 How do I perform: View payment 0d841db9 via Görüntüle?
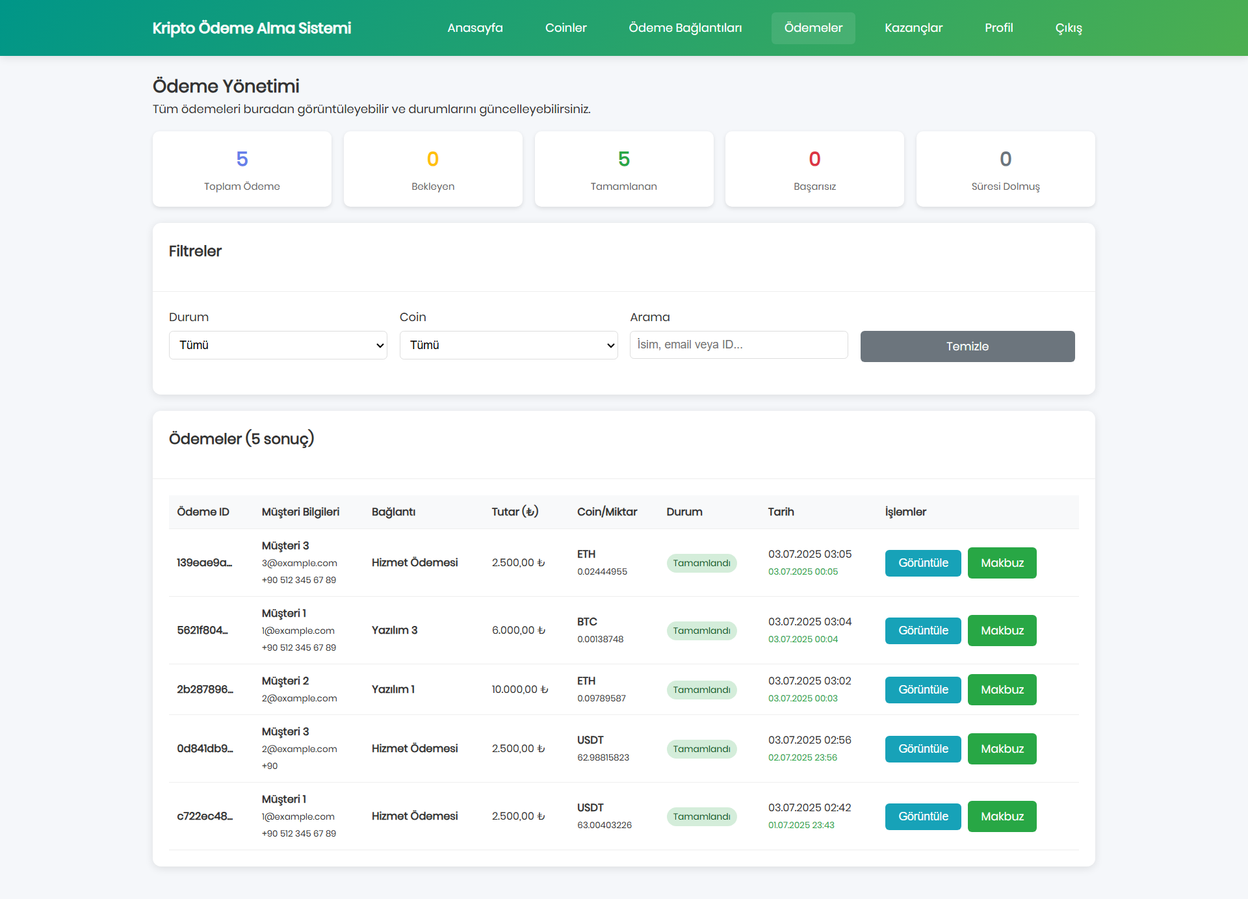923,749
